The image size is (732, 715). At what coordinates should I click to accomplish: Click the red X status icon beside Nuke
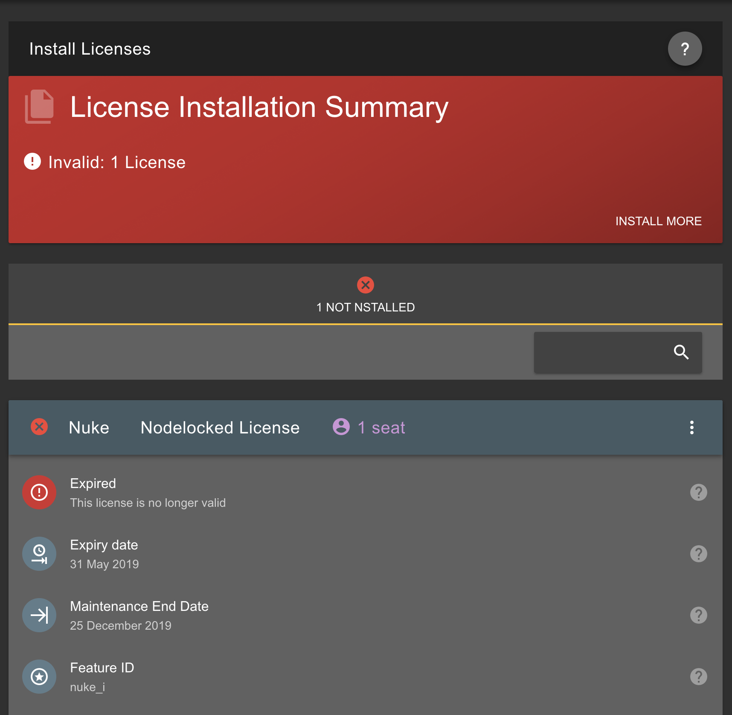point(39,427)
